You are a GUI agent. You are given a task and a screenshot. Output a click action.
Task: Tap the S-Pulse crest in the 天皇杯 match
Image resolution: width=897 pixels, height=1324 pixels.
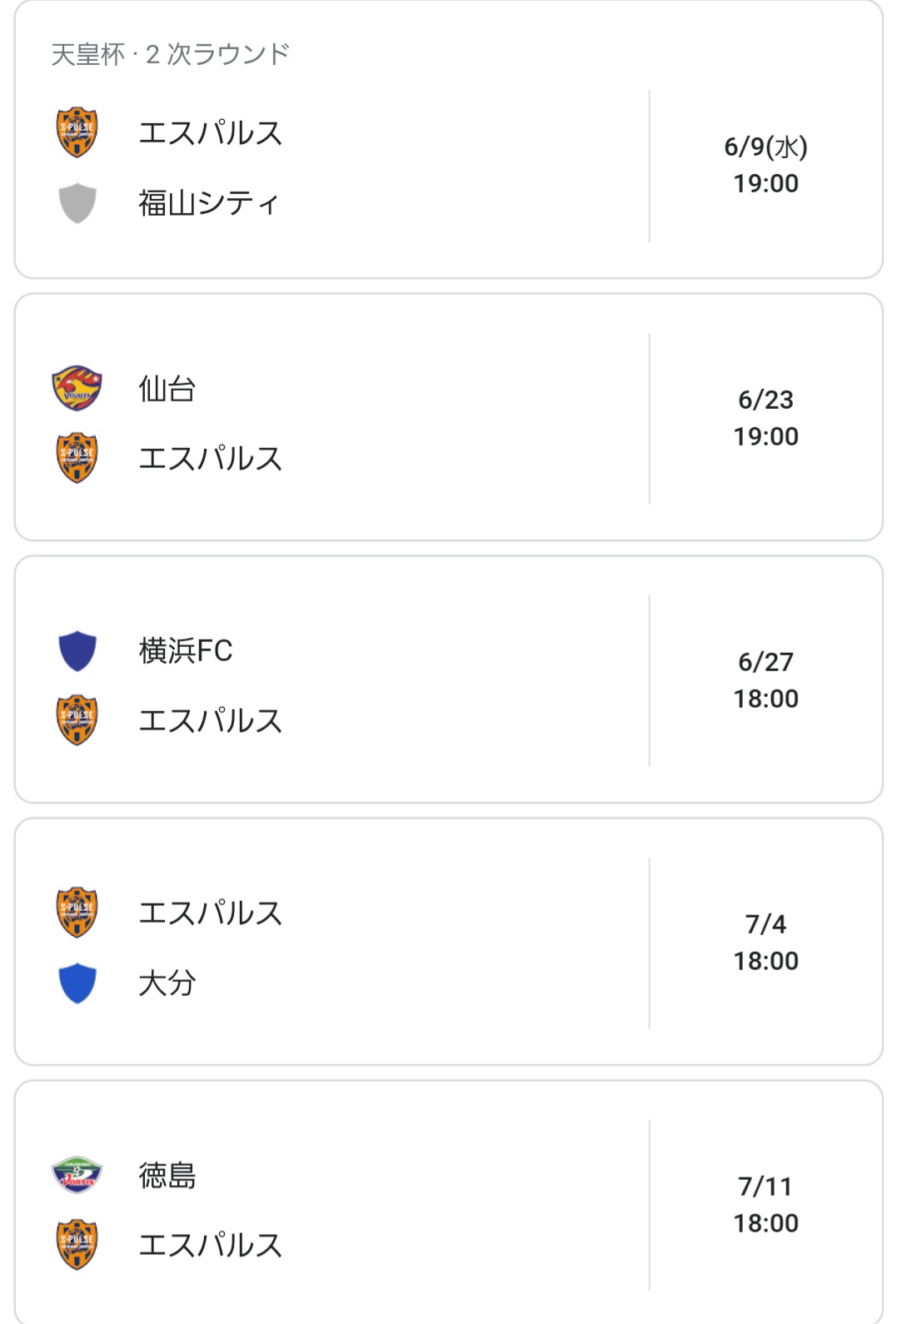pos(77,132)
